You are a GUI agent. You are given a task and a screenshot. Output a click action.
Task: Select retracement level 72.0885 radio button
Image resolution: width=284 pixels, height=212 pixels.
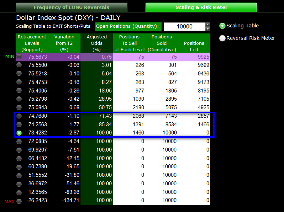[19, 141]
